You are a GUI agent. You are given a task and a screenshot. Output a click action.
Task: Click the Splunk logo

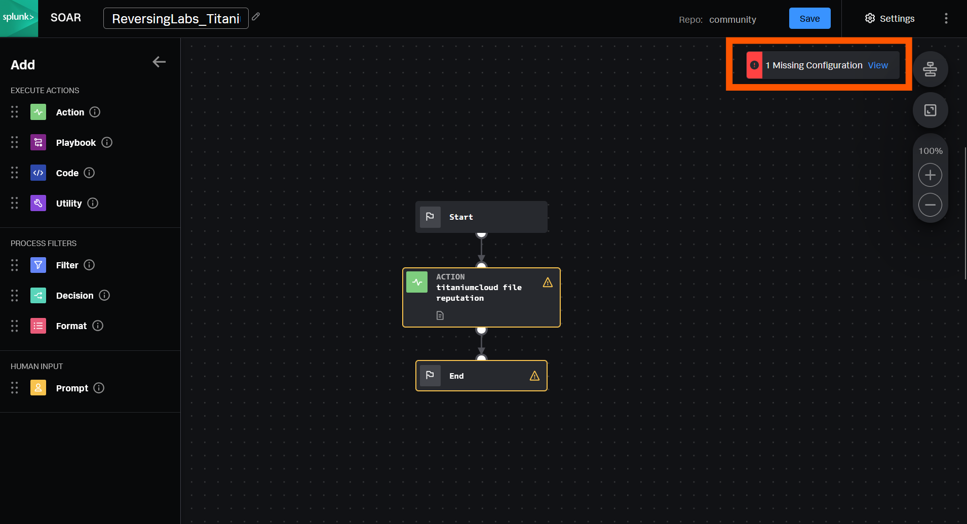point(19,18)
